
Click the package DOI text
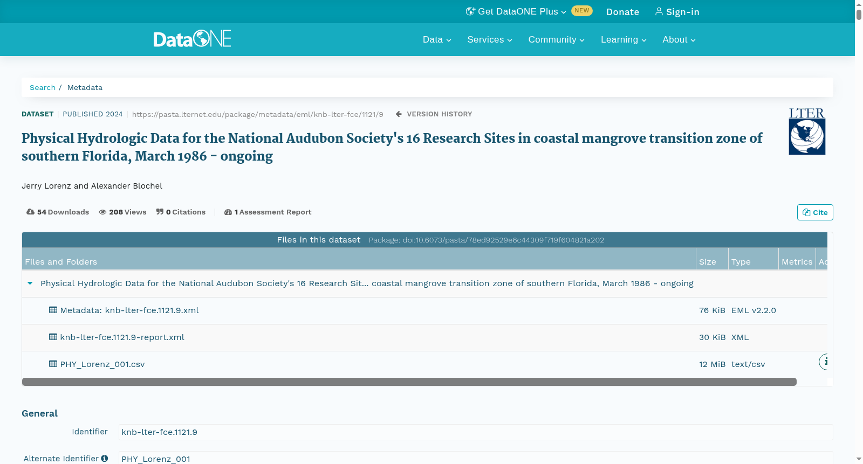[x=487, y=240]
